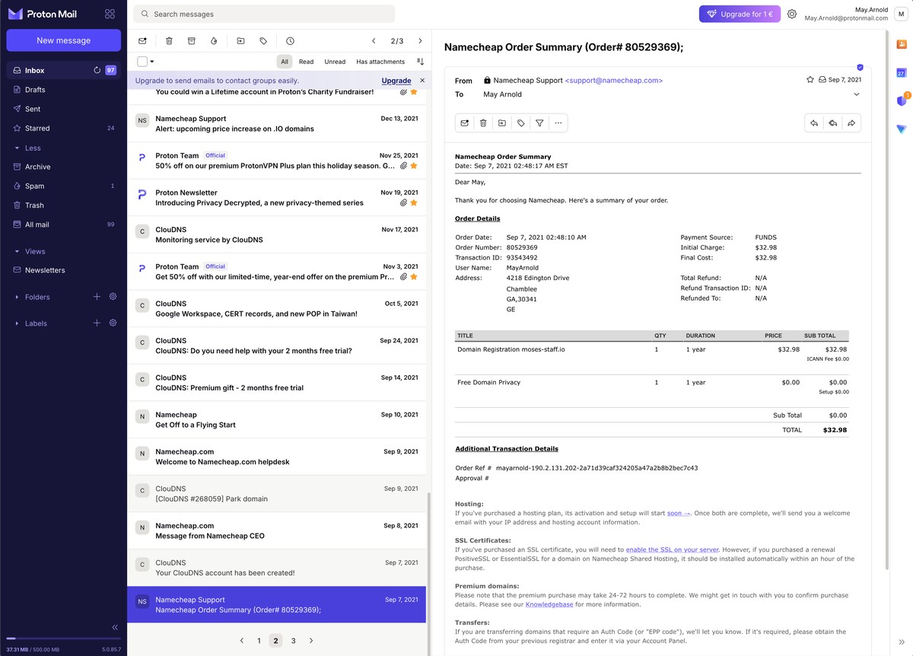Viewport: 913px width, 656px height.
Task: Open the Proton apps grid icon
Action: (x=110, y=14)
